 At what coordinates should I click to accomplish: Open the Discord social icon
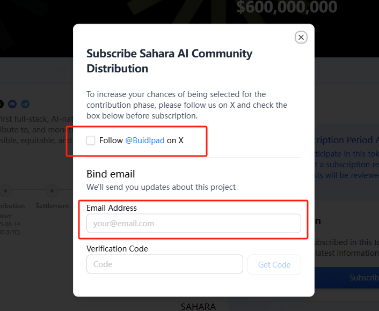(12, 104)
